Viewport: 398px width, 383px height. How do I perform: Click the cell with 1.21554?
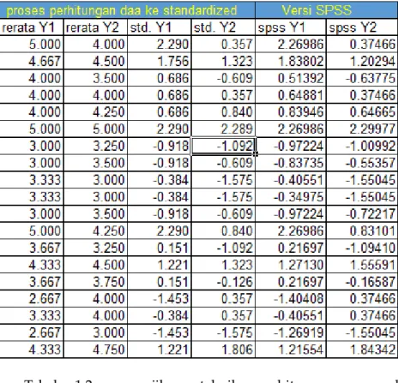pos(291,350)
